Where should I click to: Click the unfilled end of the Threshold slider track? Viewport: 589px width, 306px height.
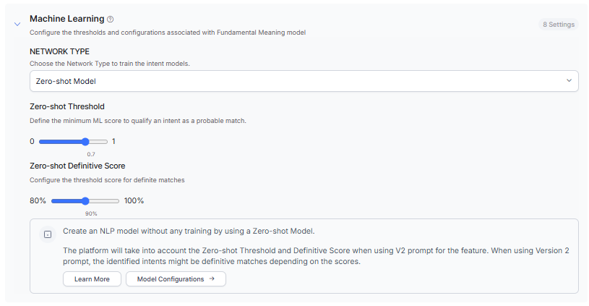pyautogui.click(x=100, y=142)
